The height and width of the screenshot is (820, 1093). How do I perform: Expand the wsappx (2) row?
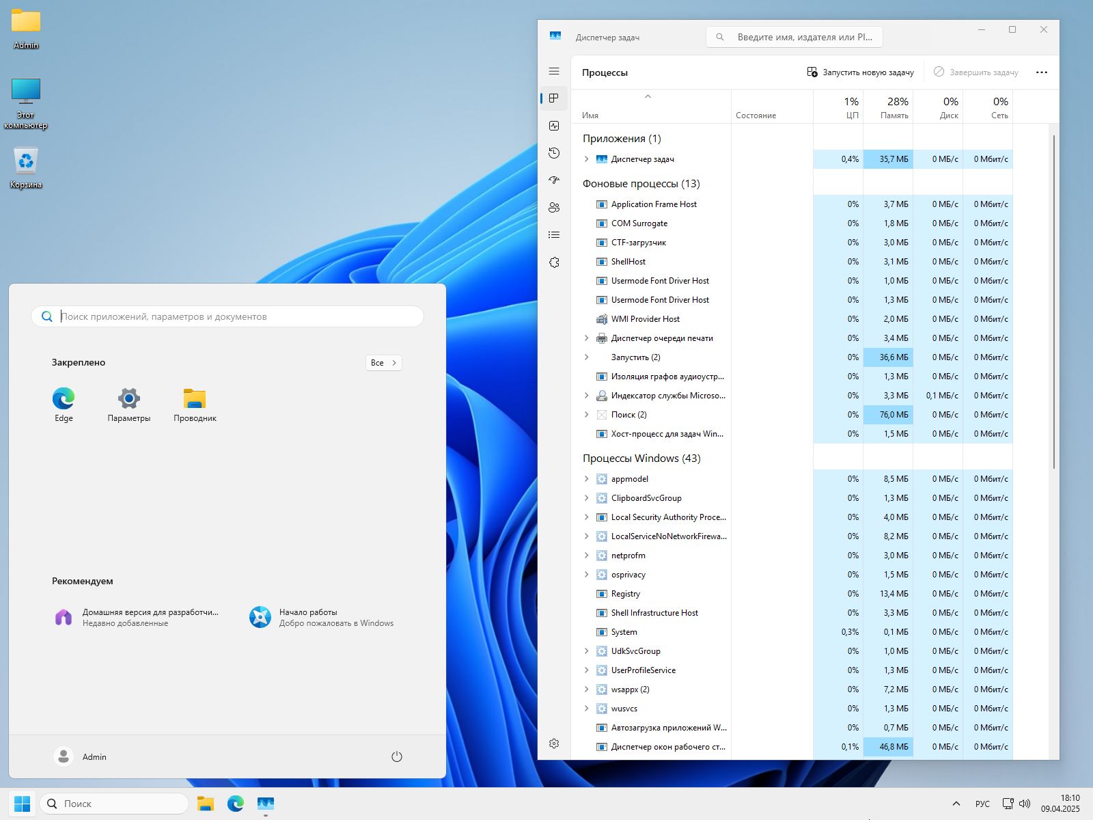click(x=586, y=689)
